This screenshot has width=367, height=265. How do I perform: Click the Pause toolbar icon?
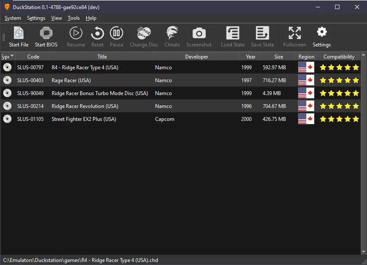(x=116, y=33)
